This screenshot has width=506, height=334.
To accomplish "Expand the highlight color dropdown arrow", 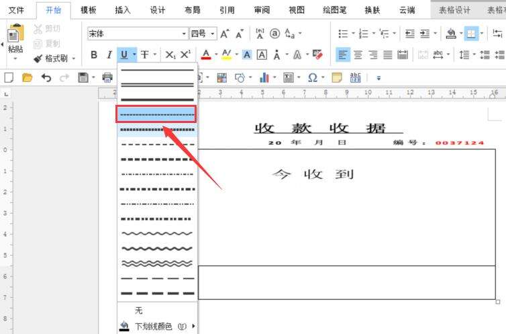I will (236, 55).
